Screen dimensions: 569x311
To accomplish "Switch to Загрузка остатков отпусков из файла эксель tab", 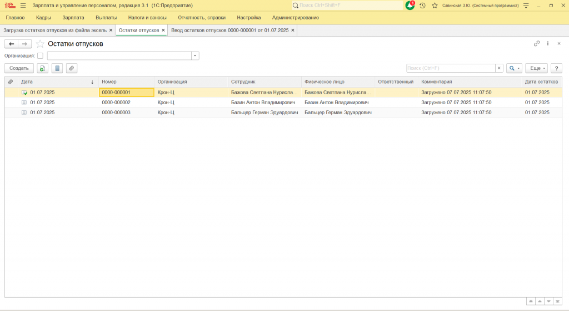I will (55, 30).
